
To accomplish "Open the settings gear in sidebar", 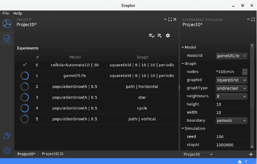I will click(x=7, y=151).
